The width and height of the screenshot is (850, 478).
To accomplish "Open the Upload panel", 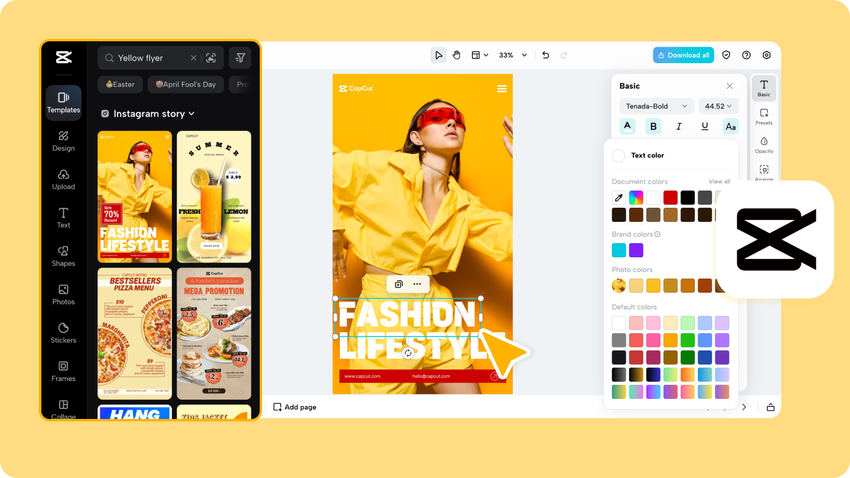I will 63,179.
